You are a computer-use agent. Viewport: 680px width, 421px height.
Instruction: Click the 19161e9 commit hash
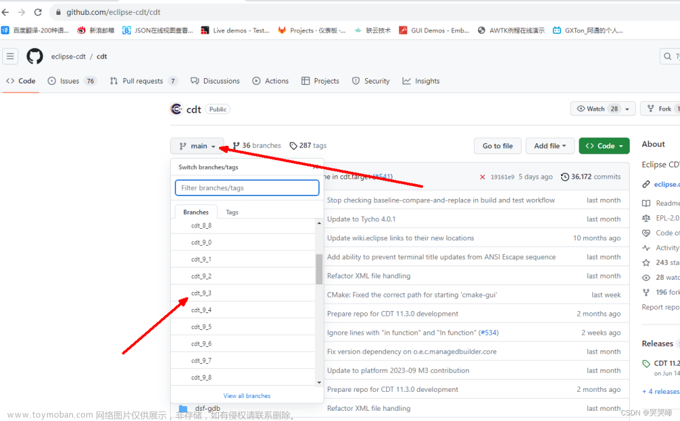(503, 177)
